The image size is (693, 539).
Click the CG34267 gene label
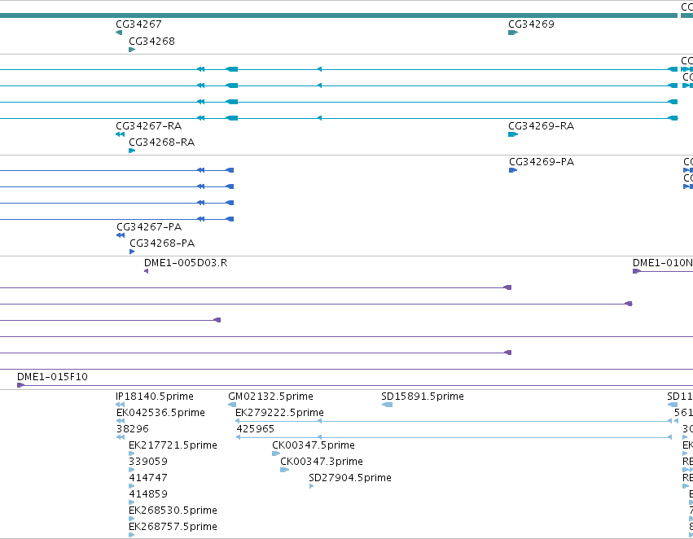(x=138, y=24)
